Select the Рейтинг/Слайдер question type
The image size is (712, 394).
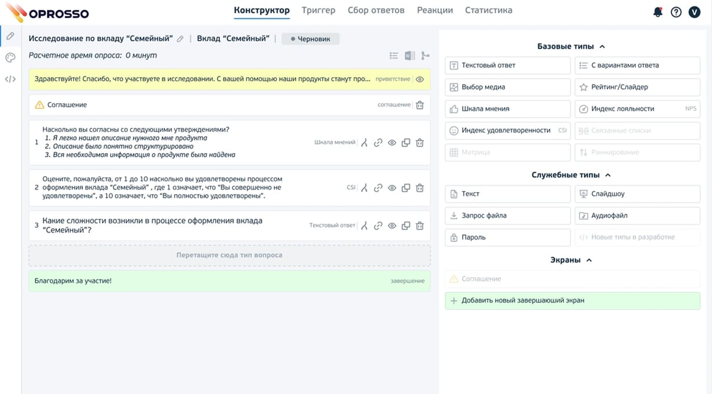[637, 87]
